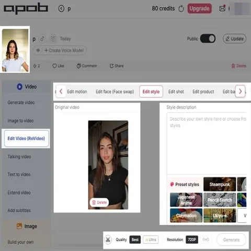
Task: Open the Comment icon
Action: [x=78, y=66]
